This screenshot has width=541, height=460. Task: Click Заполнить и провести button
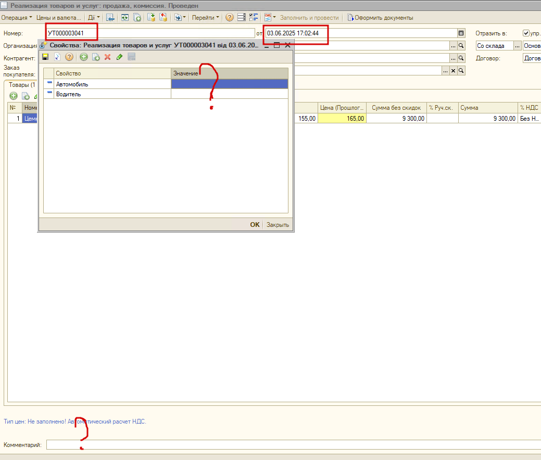click(x=309, y=18)
